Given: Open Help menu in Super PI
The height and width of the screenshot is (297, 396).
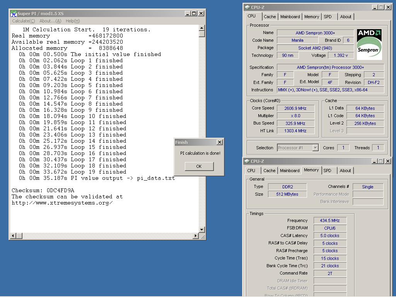Looking at the screenshot, I should [73, 21].
